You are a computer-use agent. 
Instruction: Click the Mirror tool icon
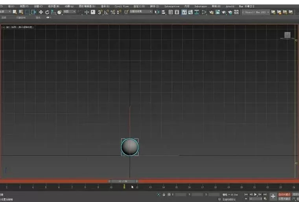coord(157,12)
